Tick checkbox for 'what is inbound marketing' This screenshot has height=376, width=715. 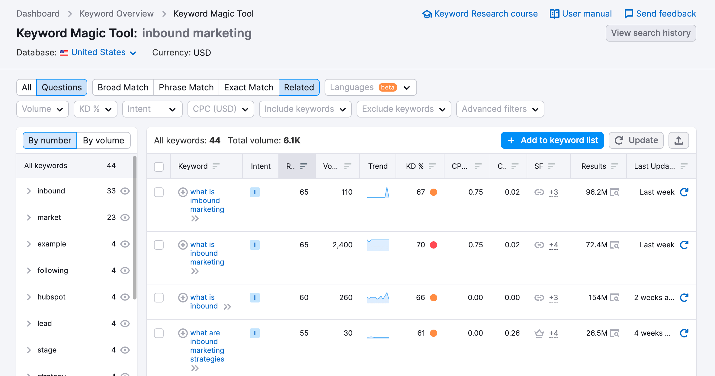(159, 245)
